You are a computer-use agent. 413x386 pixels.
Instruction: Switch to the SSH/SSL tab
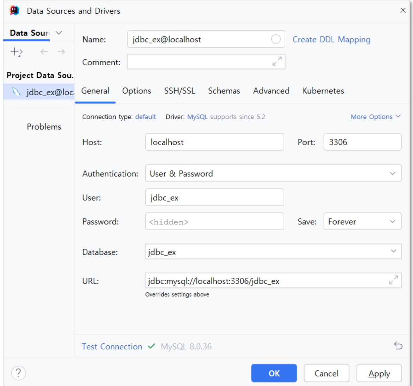pos(179,91)
